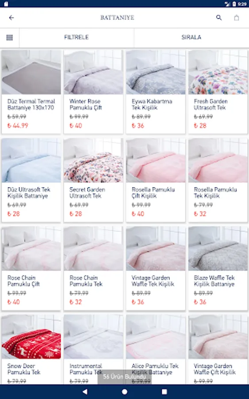Open the search magnifier icon

(219, 18)
